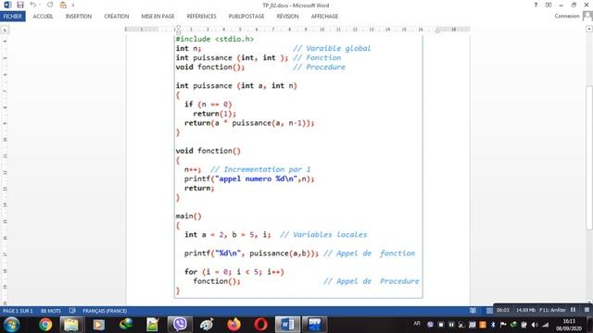Click the '// Incrementation par 1' comment
The image size is (593, 333).
click(260, 169)
